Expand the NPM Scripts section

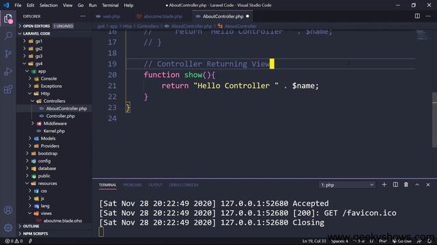(55, 233)
